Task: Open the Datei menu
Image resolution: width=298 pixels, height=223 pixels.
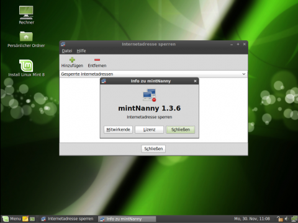Action: click(67, 51)
